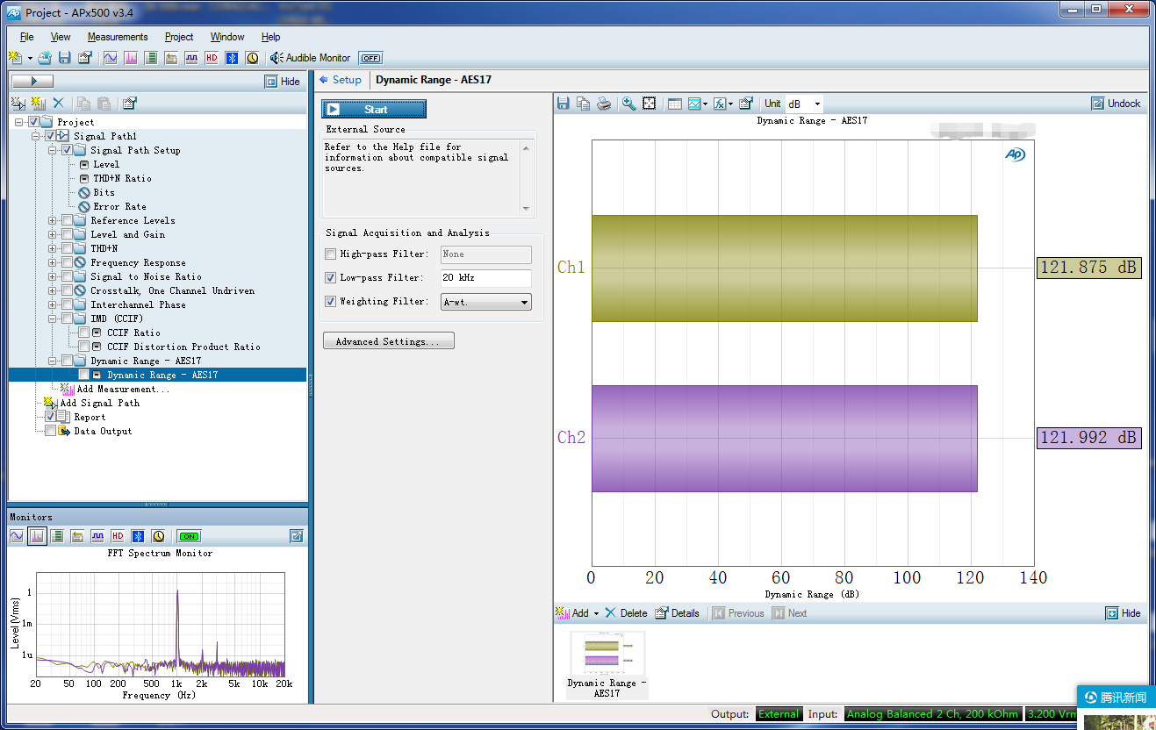Expand the Reference Levels tree node
1156x730 pixels.
(53, 220)
